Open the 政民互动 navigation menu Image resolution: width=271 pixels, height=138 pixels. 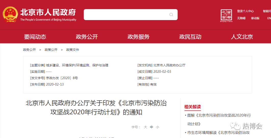pyautogui.click(x=190, y=37)
